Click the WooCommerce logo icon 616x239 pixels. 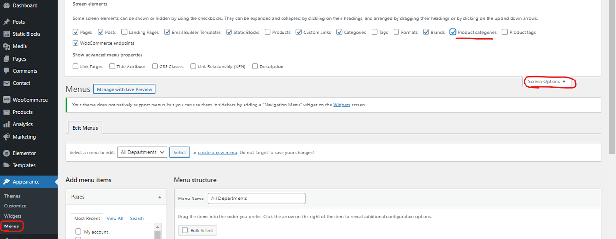(6, 100)
